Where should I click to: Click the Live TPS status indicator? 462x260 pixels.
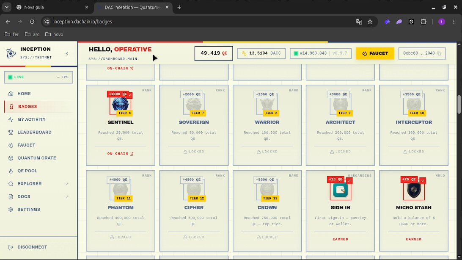tap(38, 77)
